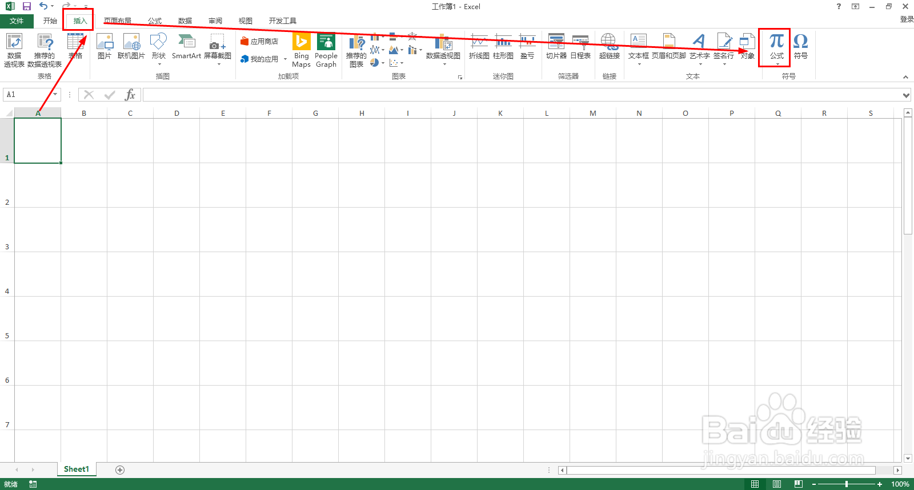The width and height of the screenshot is (914, 490).
Task: Click the Name Box showing A1
Action: point(27,95)
